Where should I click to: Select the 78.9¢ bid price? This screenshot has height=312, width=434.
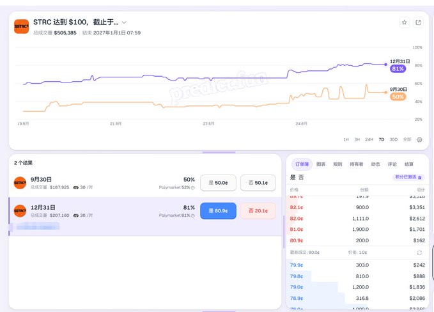pyautogui.click(x=296, y=298)
